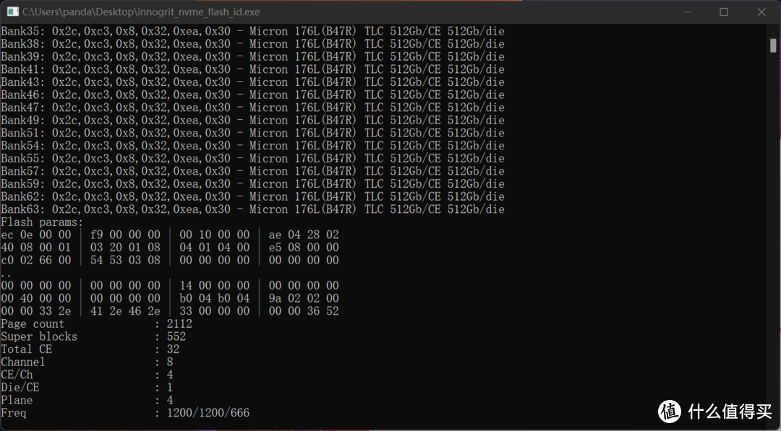Click the Bank49 output line

coord(252,120)
